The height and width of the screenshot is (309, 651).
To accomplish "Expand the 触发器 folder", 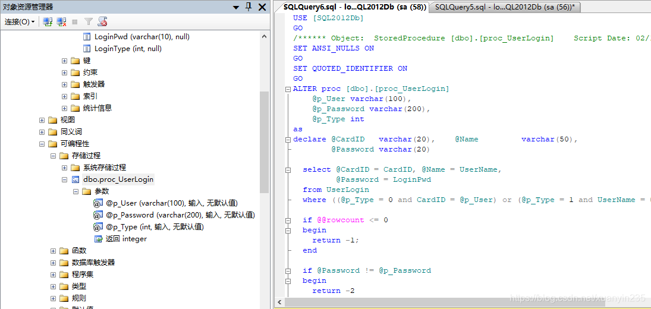I will coord(64,84).
